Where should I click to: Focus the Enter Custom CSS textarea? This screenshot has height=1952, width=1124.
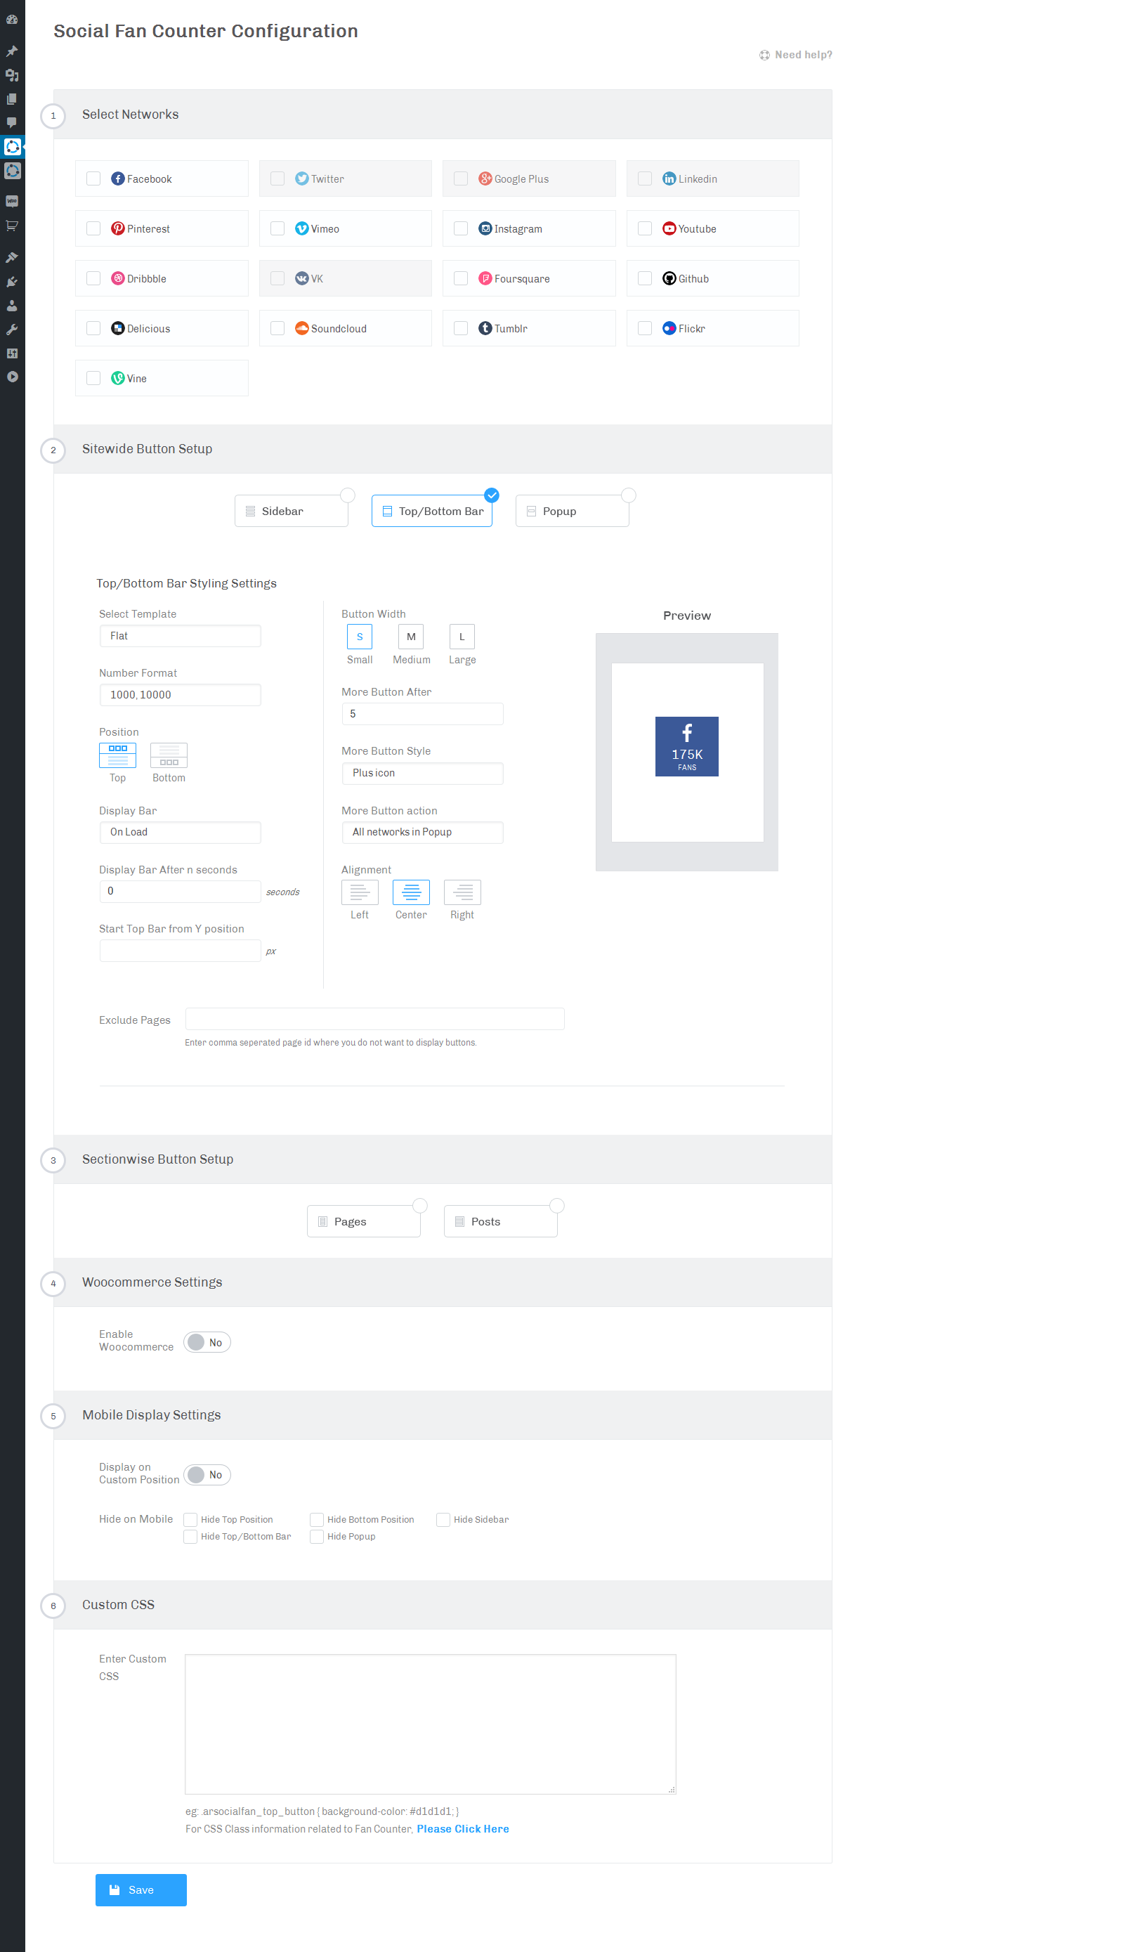[x=430, y=1724]
